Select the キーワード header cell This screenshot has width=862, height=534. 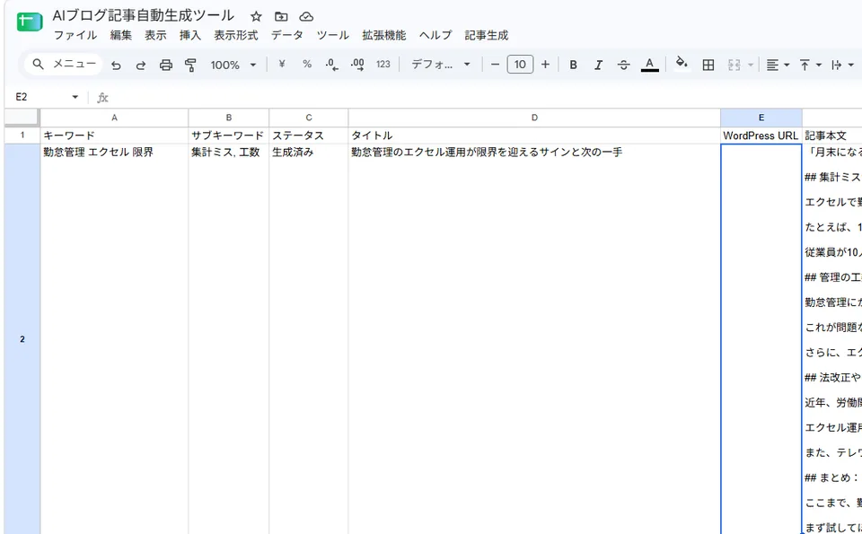click(x=114, y=136)
